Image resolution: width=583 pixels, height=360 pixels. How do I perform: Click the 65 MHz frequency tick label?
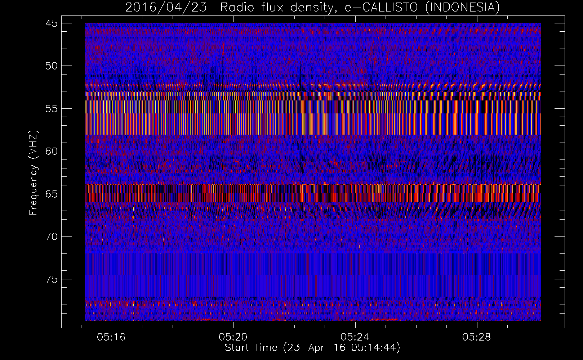pyautogui.click(x=52, y=194)
